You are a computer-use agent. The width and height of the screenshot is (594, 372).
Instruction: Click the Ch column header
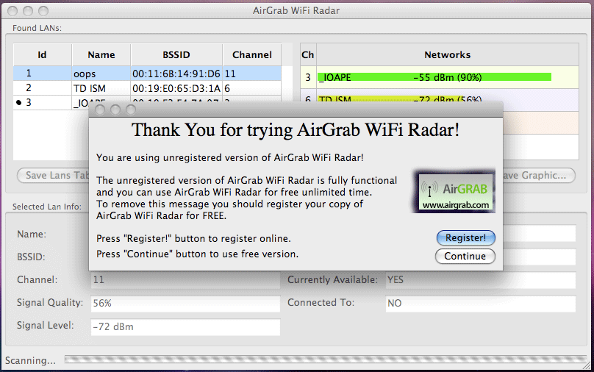308,55
